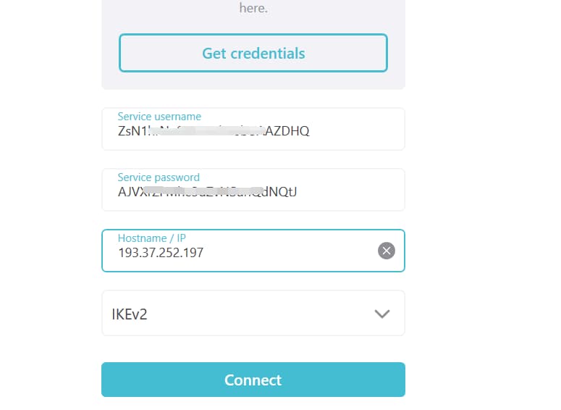Click the "AZDHQ" ending of the username

pyautogui.click(x=290, y=131)
